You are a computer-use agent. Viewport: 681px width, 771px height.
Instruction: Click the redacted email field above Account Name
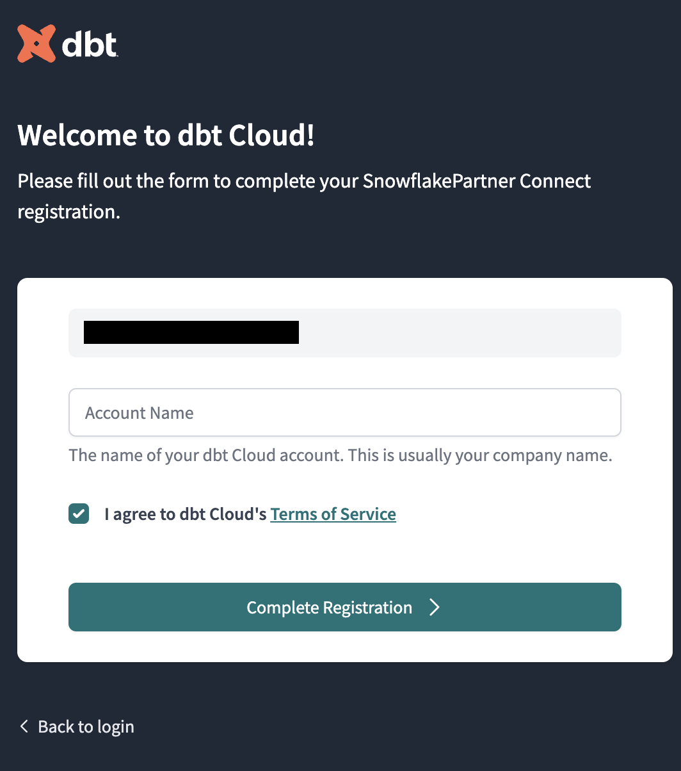tap(344, 332)
